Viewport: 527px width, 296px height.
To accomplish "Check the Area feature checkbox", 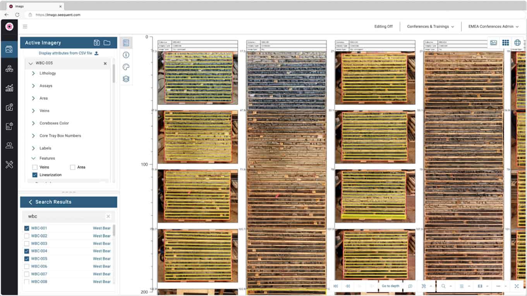I will (72, 167).
